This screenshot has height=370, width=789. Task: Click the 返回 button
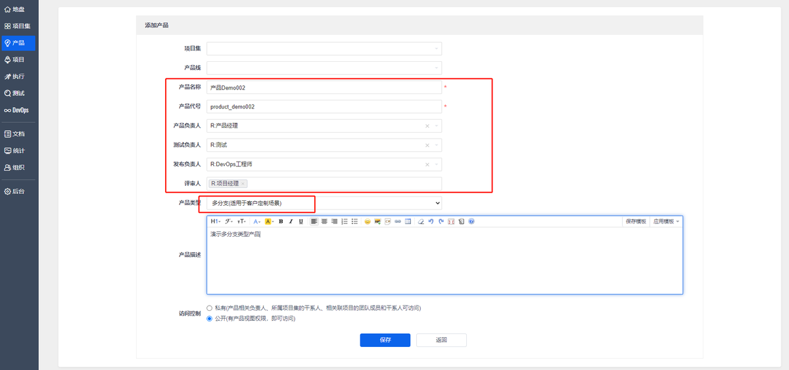point(441,340)
